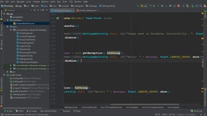This screenshot has width=207, height=116.
Task: Run the app with green play icon
Action: (154, 6)
